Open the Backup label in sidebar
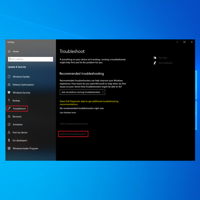This screenshot has width=200, height=200. pos(16,101)
